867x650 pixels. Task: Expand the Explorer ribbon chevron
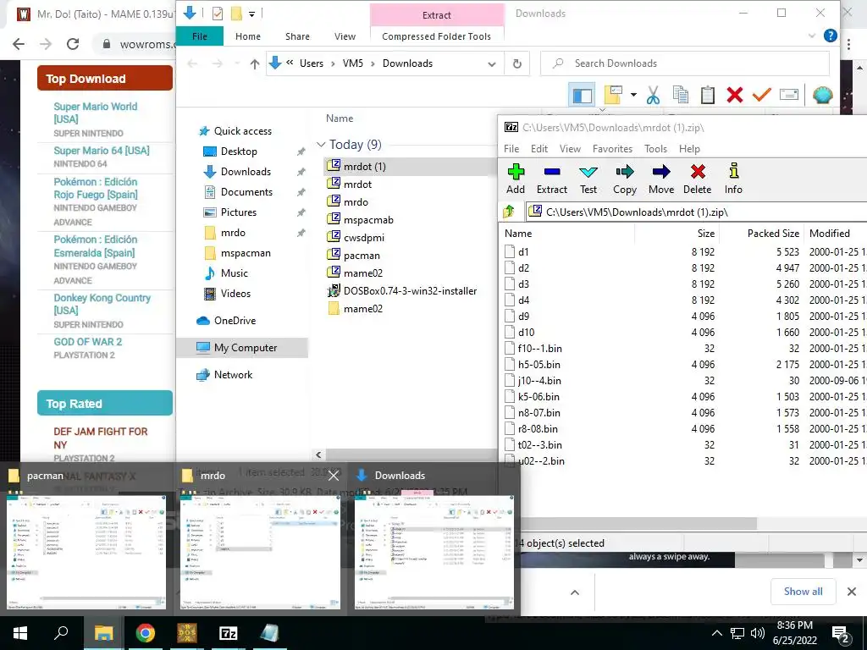pyautogui.click(x=812, y=36)
